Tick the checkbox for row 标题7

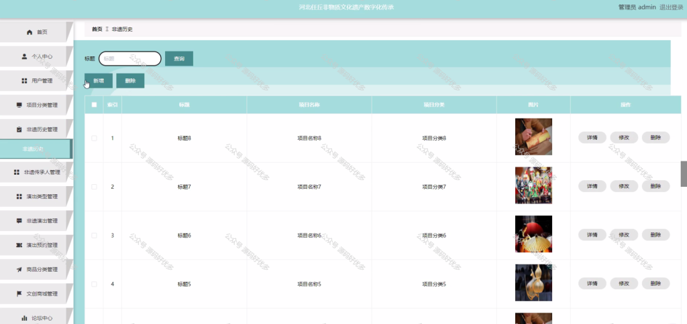coord(94,187)
